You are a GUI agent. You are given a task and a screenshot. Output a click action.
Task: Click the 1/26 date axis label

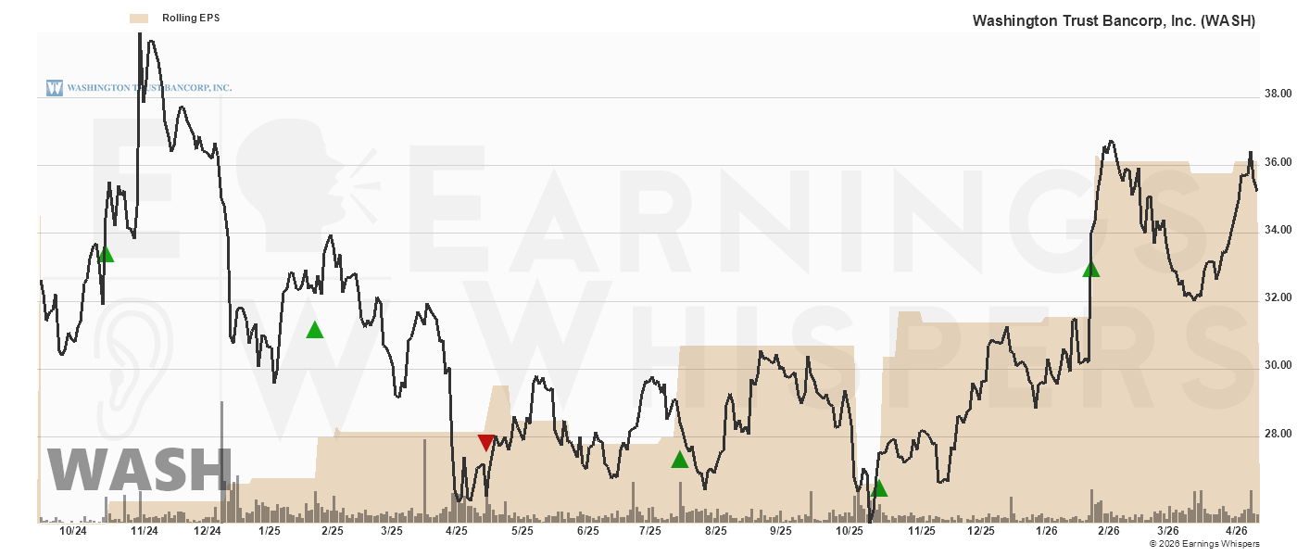(x=1047, y=531)
